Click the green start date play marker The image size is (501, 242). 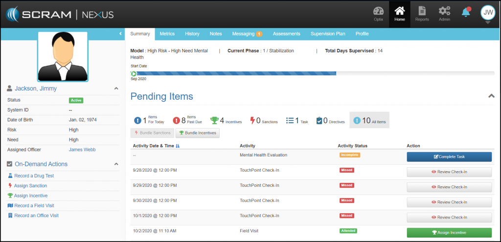(x=134, y=74)
